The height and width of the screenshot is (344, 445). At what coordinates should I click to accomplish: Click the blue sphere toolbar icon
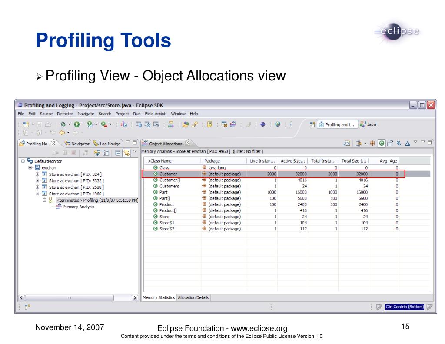[263, 124]
